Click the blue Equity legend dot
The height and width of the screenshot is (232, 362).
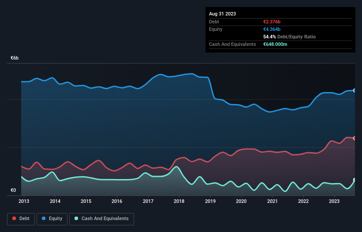[x=44, y=218]
